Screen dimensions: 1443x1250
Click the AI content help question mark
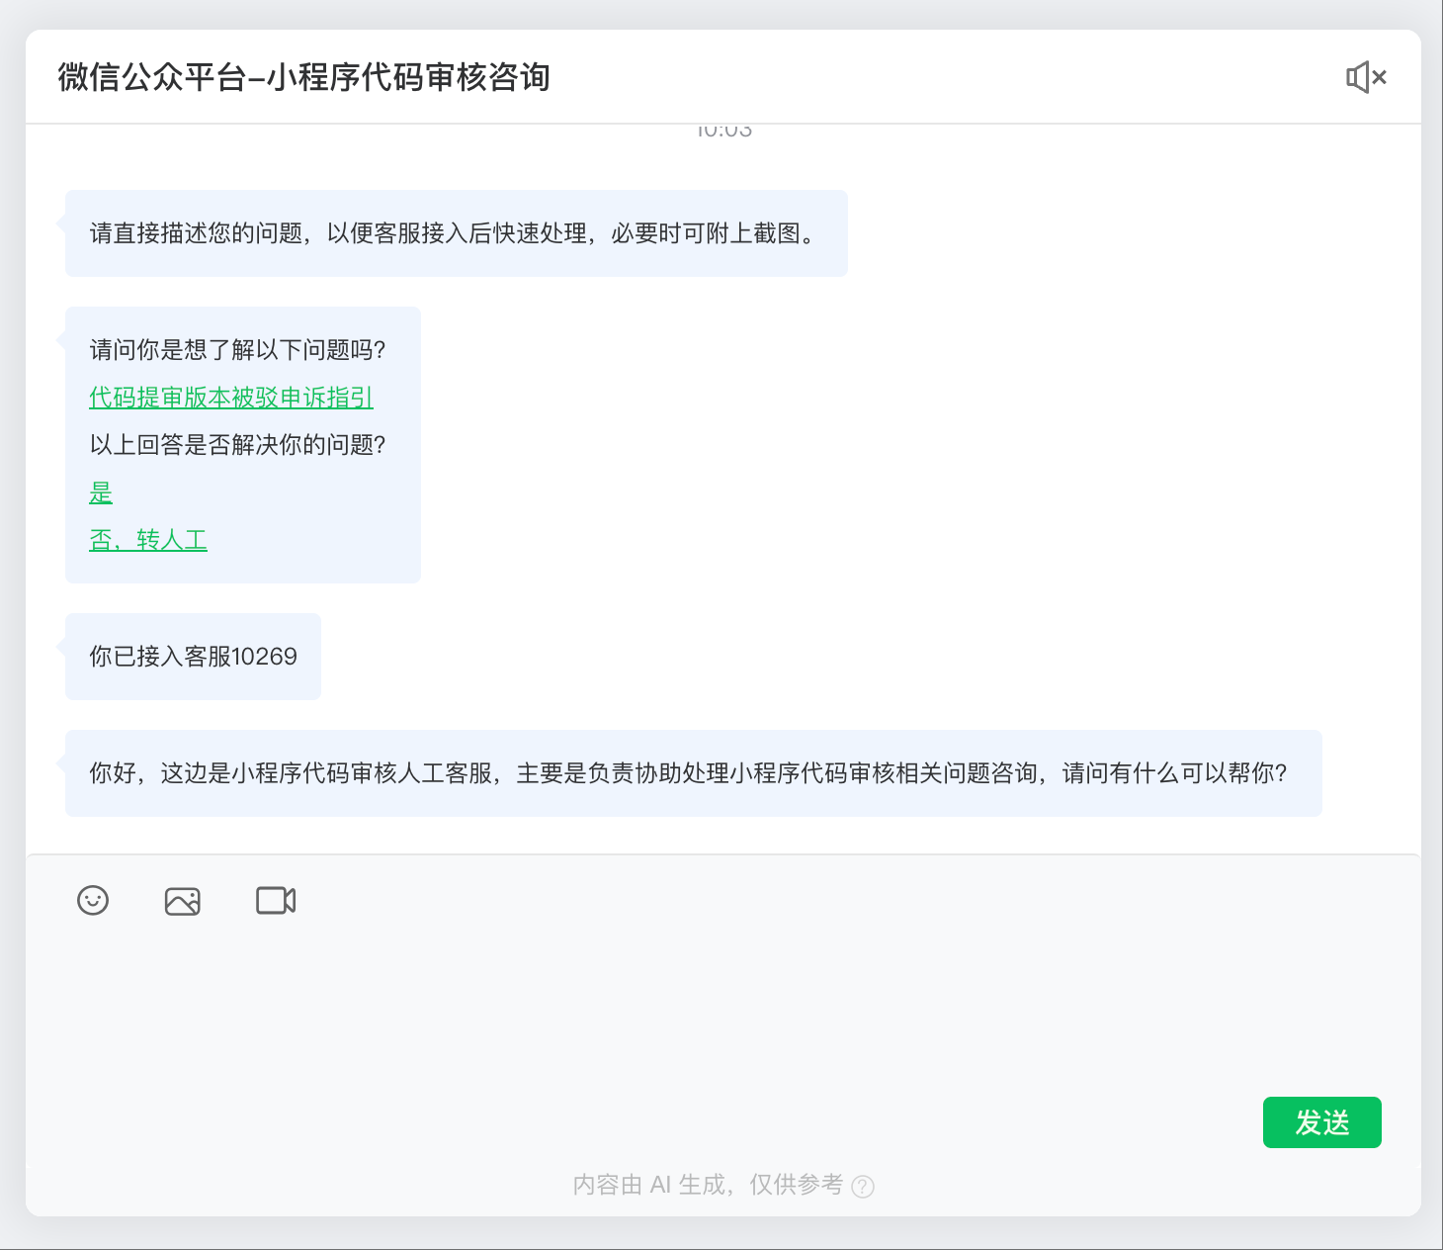863,1186
